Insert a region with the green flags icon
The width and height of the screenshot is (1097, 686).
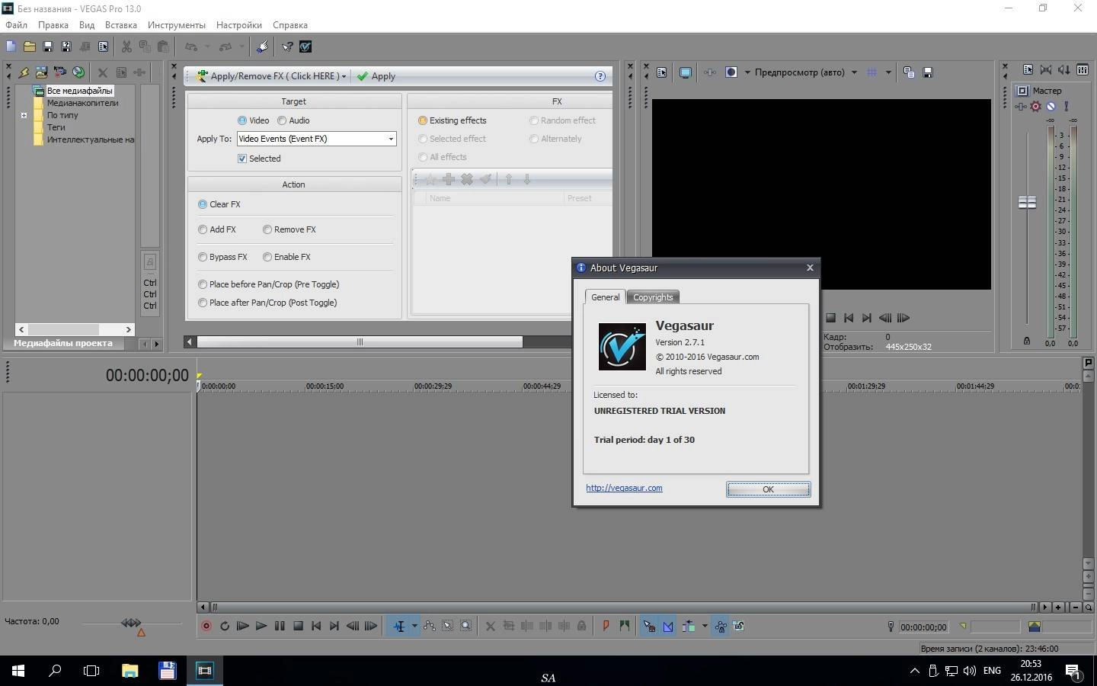pos(625,626)
